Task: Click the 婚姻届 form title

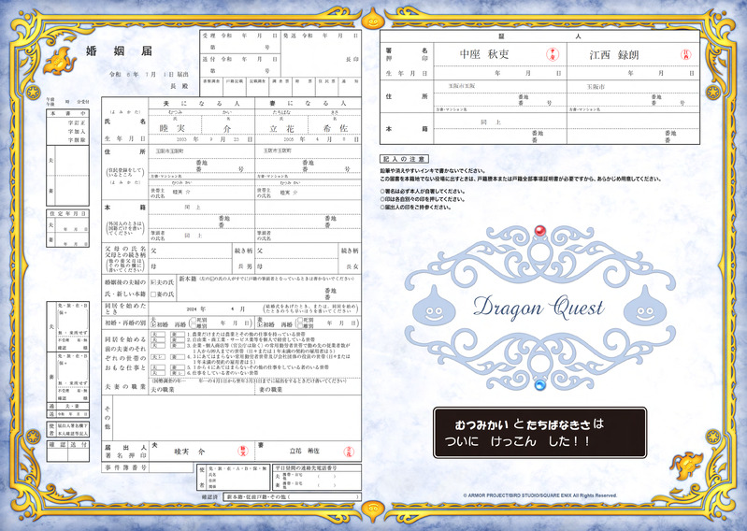Action: point(119,51)
